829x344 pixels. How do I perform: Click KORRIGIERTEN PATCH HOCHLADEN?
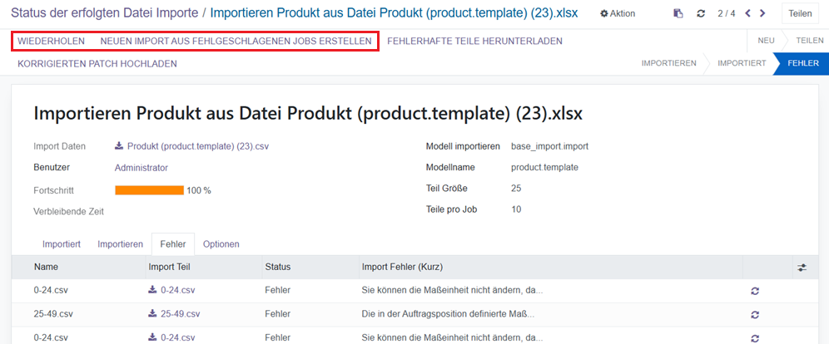pyautogui.click(x=97, y=63)
